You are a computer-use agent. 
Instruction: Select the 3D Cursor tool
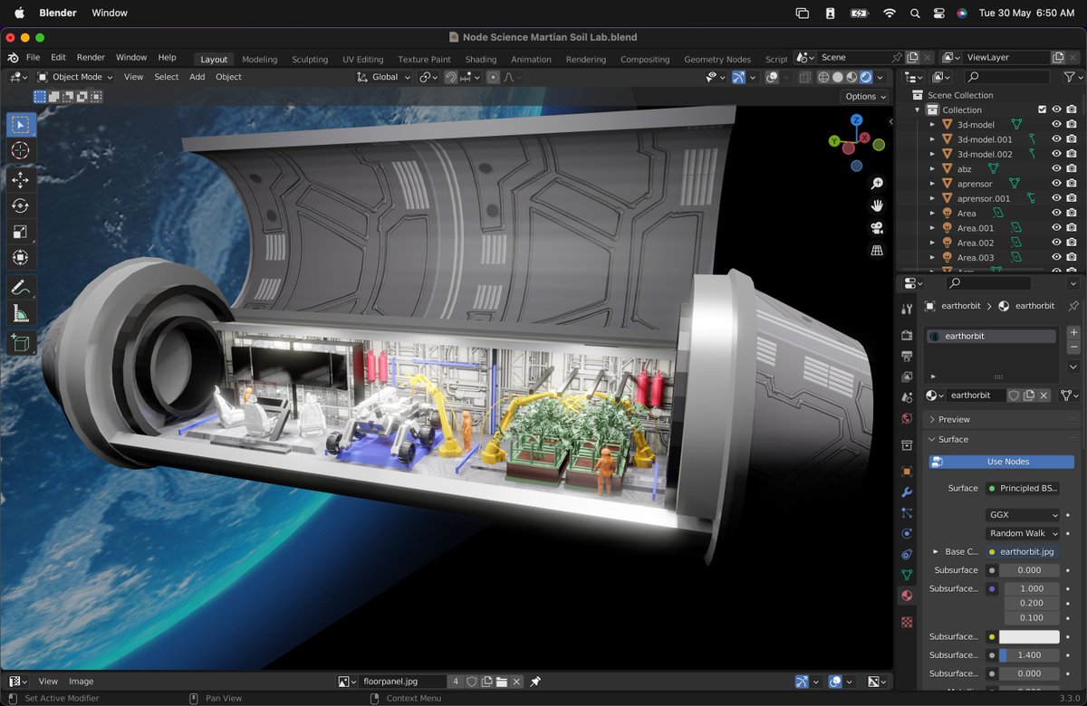[x=20, y=151]
